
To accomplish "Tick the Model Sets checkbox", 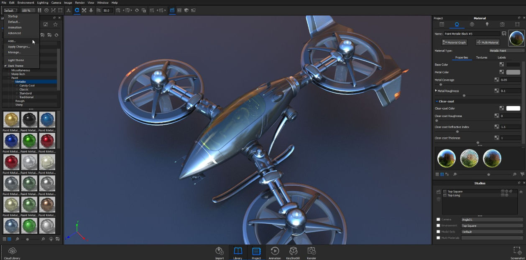I will pos(438,232).
